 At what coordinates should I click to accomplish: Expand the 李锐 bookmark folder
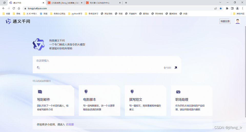point(16,14)
